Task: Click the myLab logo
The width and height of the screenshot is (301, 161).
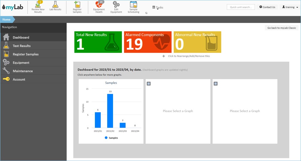Action: click(13, 7)
